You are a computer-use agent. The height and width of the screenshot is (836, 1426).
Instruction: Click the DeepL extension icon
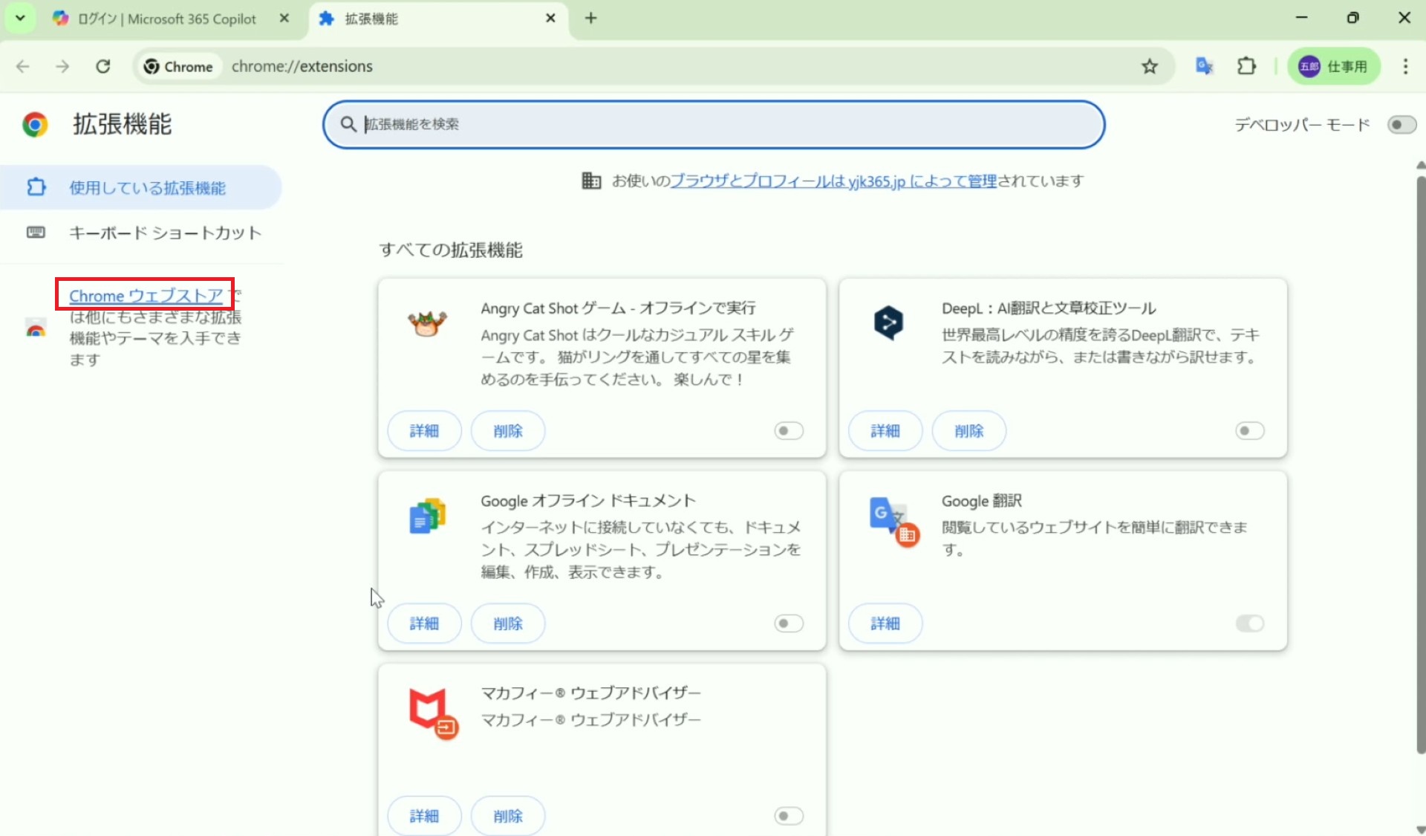tap(888, 323)
